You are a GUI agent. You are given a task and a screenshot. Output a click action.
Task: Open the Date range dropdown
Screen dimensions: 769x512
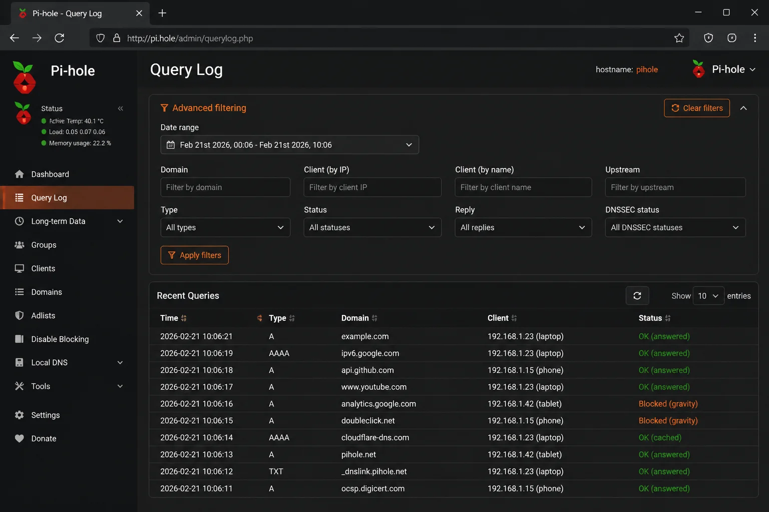(290, 145)
